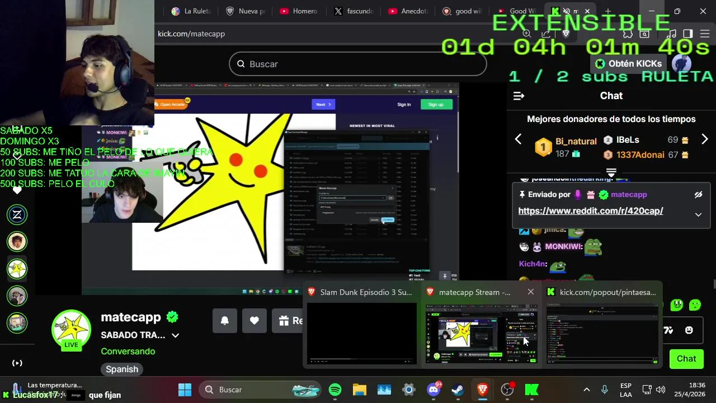Click the gift subscription button
Image resolution: width=716 pixels, height=403 pixels.
point(288,321)
